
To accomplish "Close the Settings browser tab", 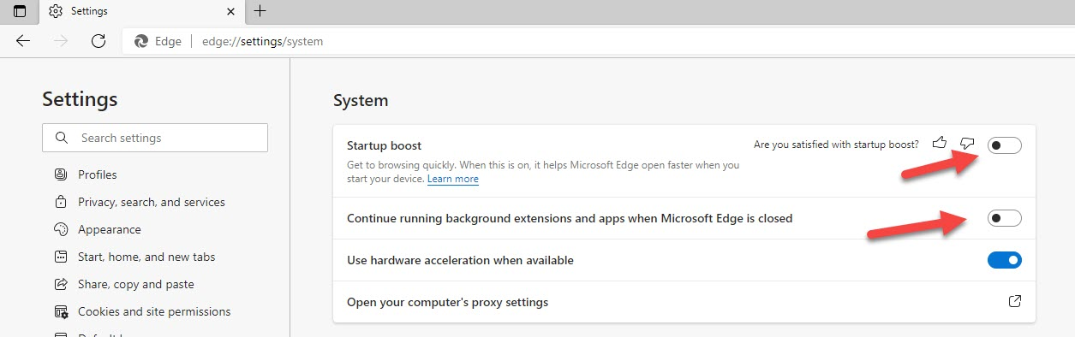I will 230,11.
